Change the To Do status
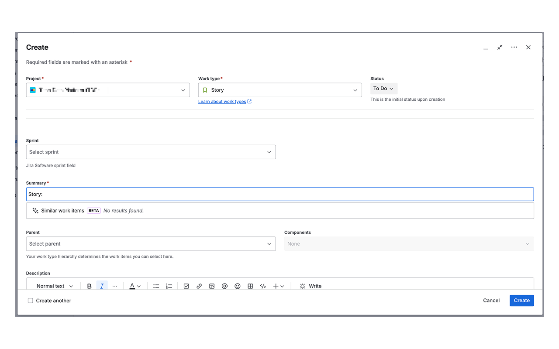The width and height of the screenshot is (559, 349). coord(384,89)
